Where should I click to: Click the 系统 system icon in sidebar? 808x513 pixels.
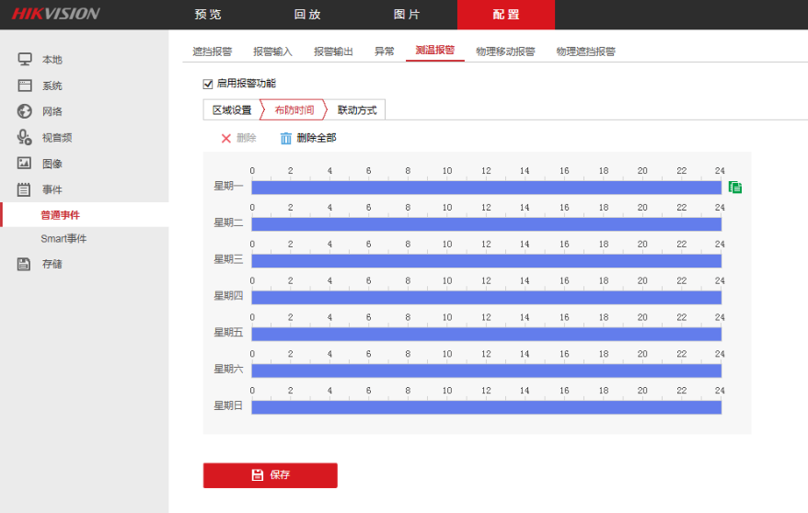(x=25, y=85)
